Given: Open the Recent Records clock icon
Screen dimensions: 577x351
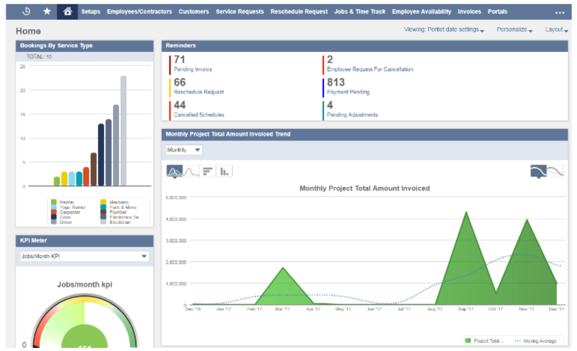Looking at the screenshot, I should tap(26, 12).
